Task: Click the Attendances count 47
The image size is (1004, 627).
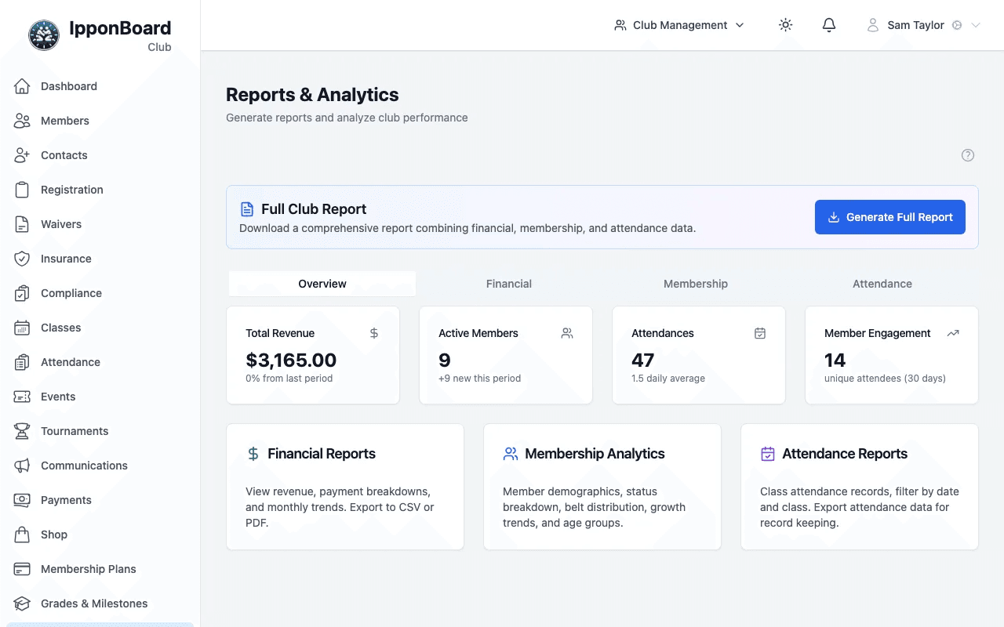Action: 643,361
